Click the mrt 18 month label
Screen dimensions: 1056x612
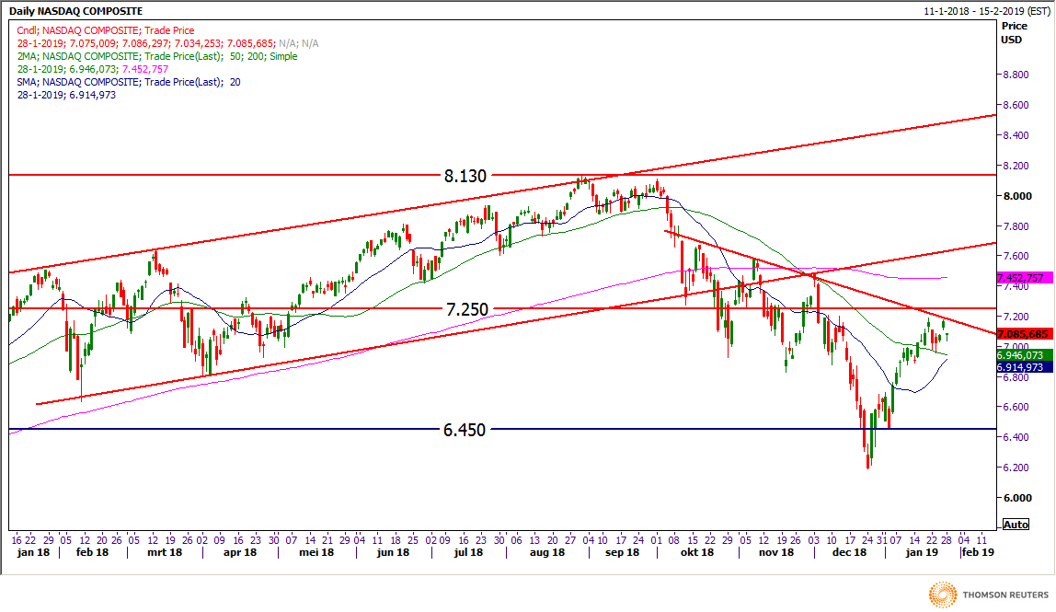tap(165, 553)
